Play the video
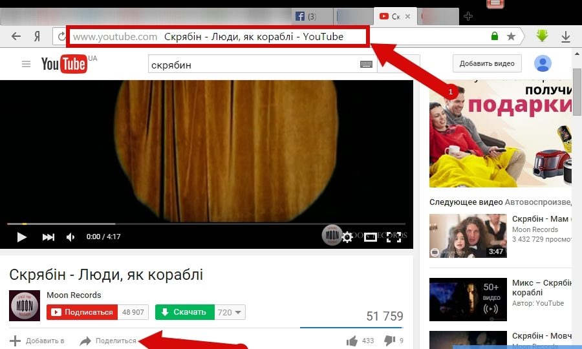 click(21, 237)
